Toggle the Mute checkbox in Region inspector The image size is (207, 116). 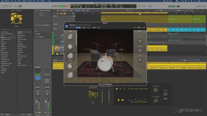43,13
